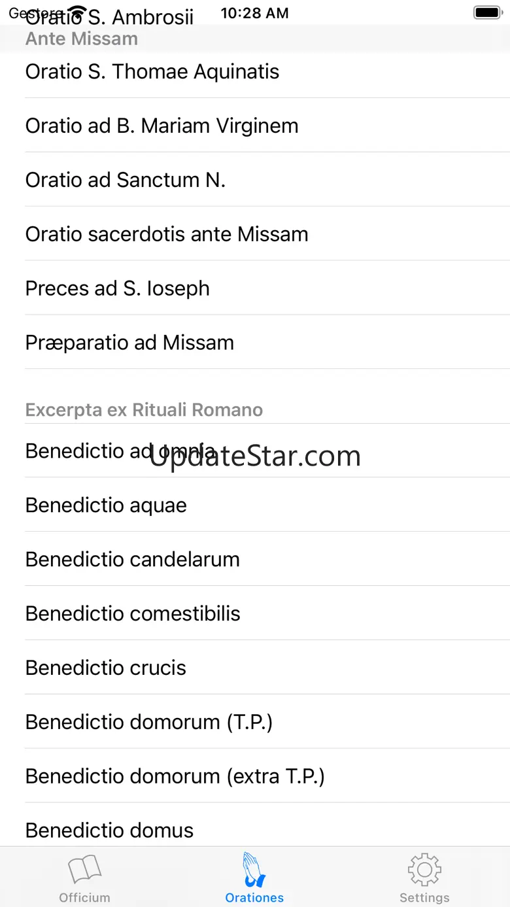The image size is (510, 907).
Task: Open the Settings gear icon
Action: pos(424,870)
